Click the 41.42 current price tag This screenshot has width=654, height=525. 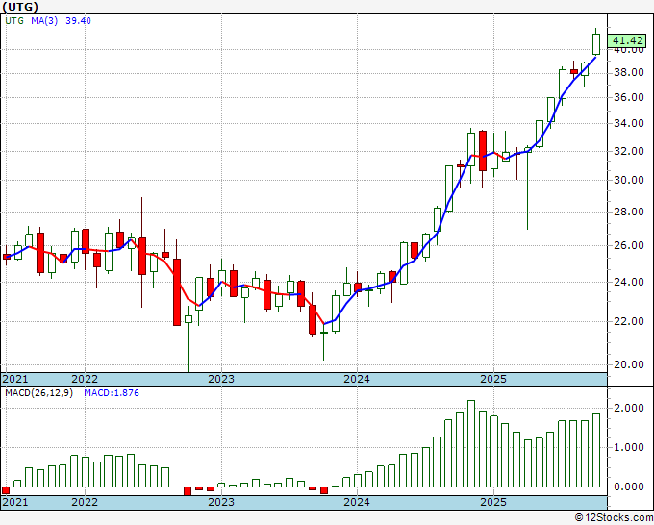tap(627, 41)
